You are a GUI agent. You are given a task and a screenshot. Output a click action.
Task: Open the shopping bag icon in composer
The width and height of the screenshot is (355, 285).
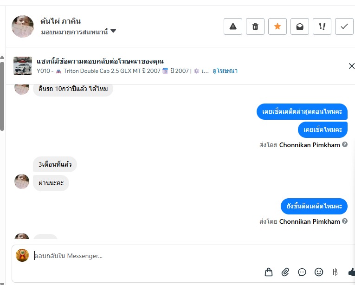pos(269,272)
